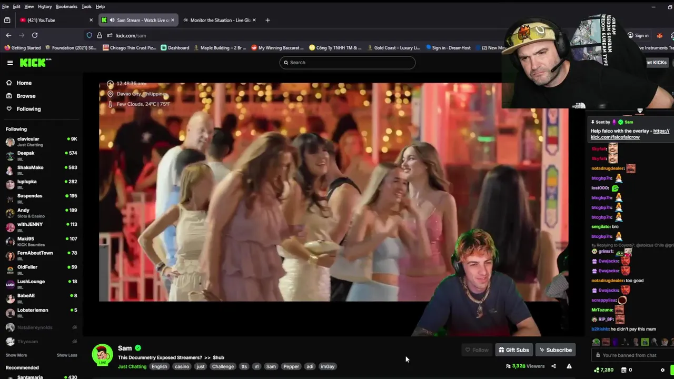Open withJENNY channel in Following list
674x379 pixels.
[x=41, y=227]
